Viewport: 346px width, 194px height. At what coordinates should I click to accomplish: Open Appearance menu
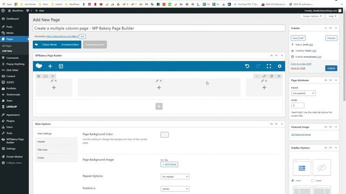[x=13, y=115]
